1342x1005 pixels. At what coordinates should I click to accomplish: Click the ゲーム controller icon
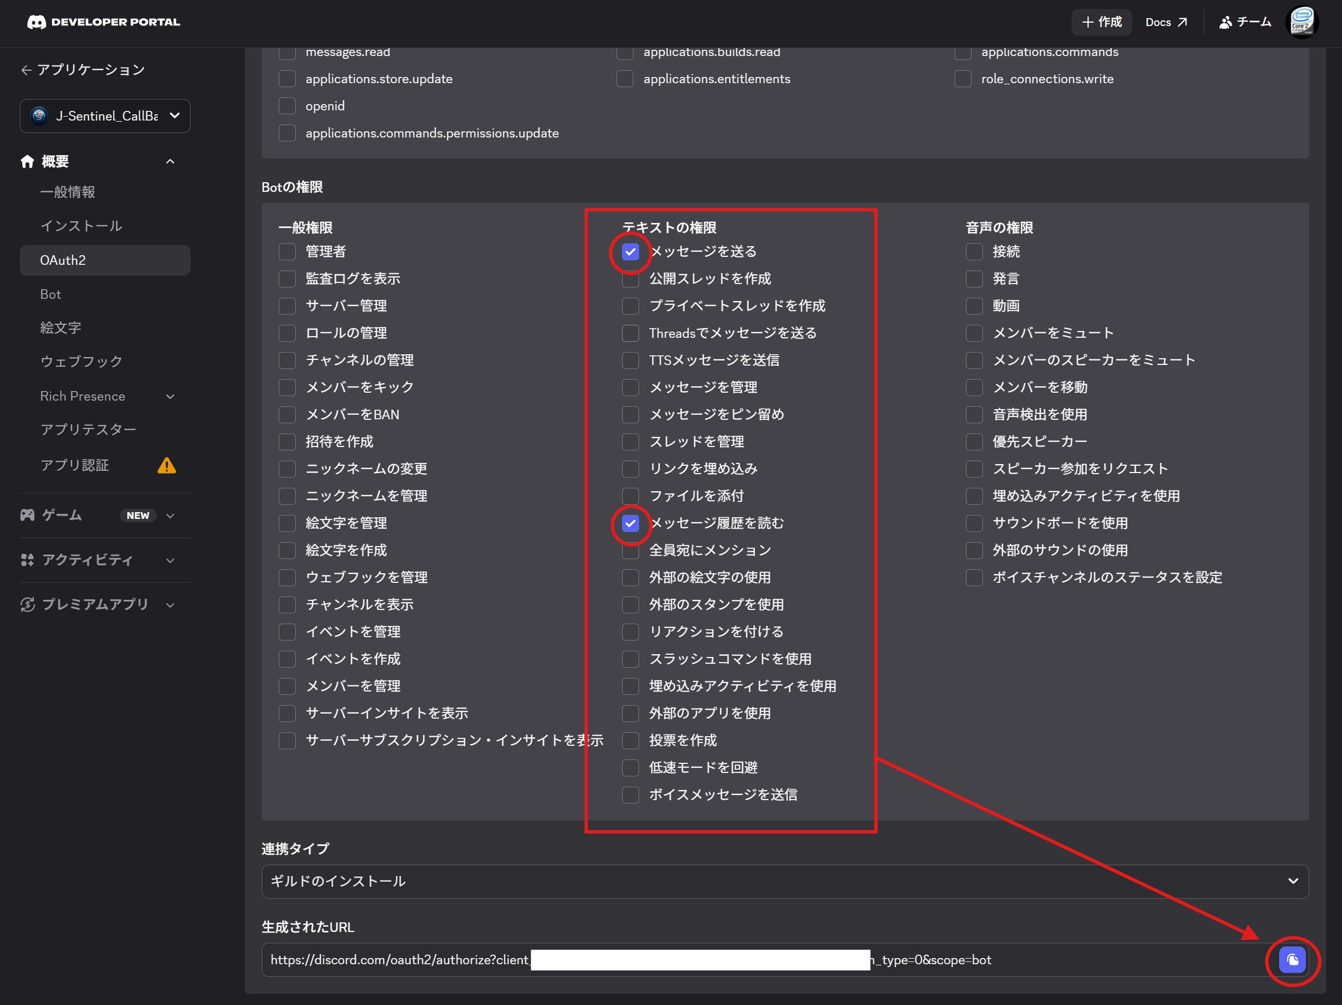click(27, 516)
